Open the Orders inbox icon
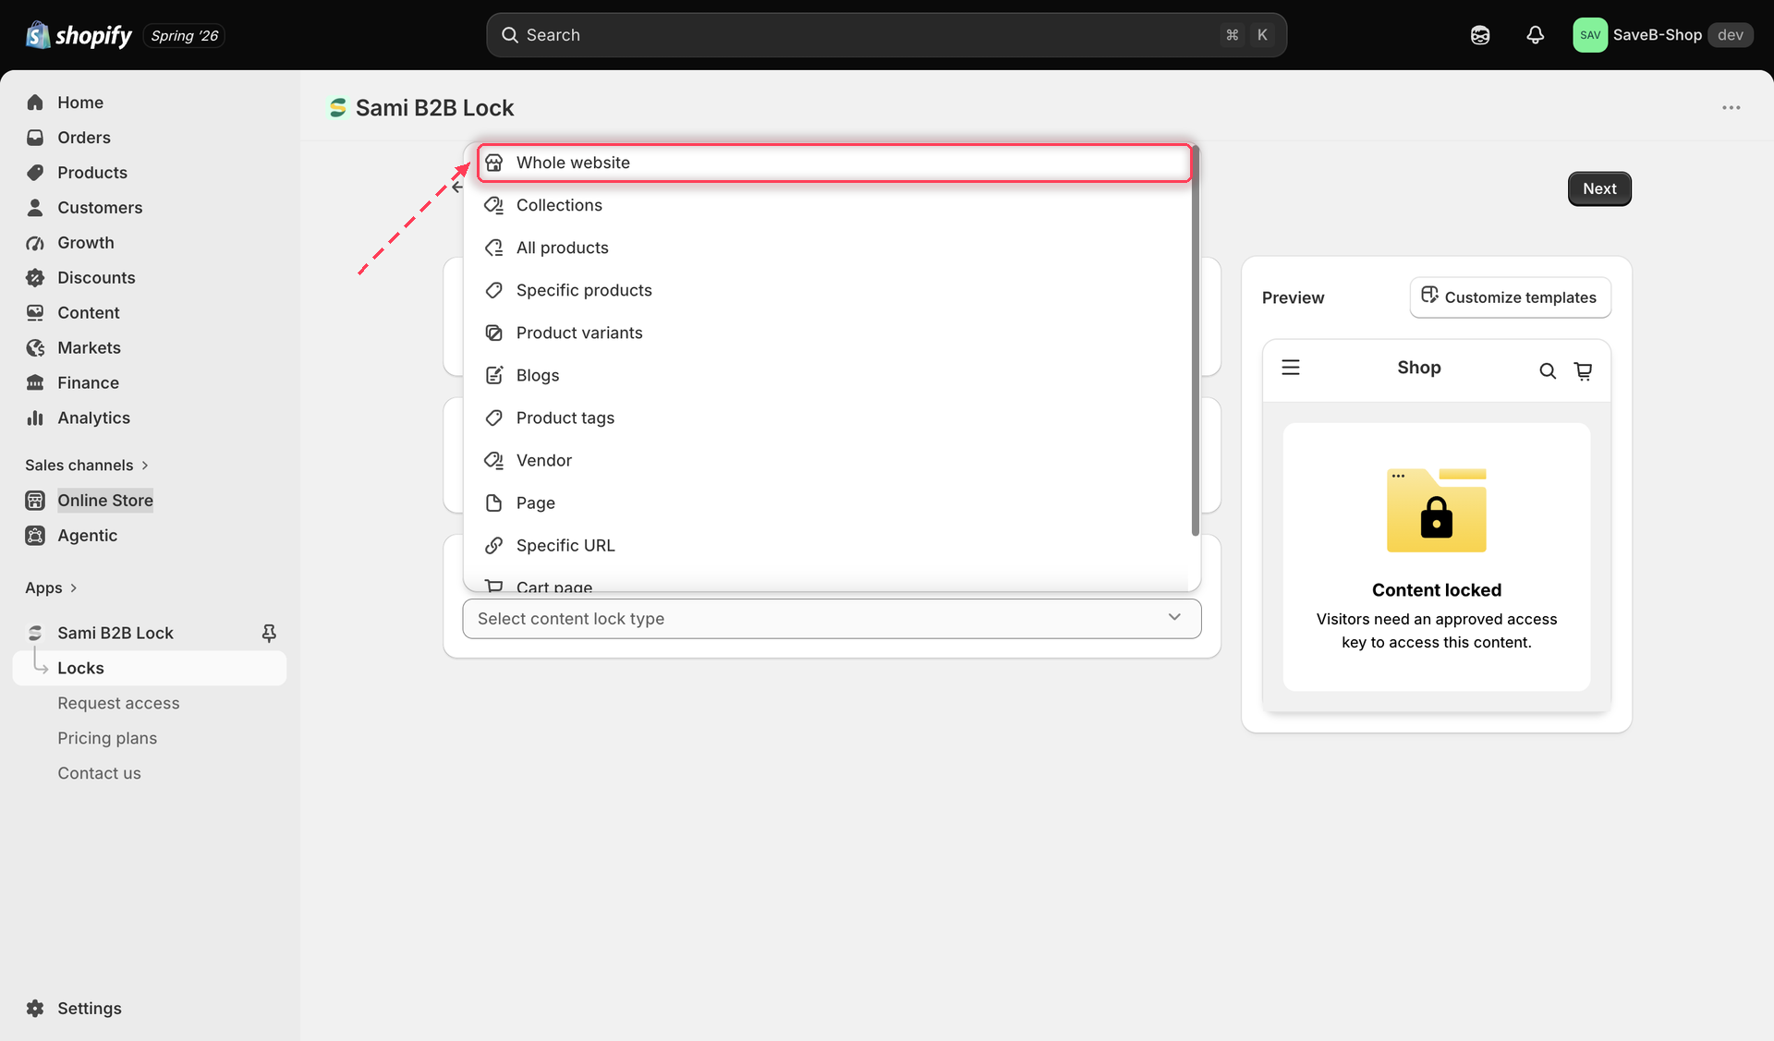This screenshot has height=1041, width=1774. pyautogui.click(x=35, y=138)
